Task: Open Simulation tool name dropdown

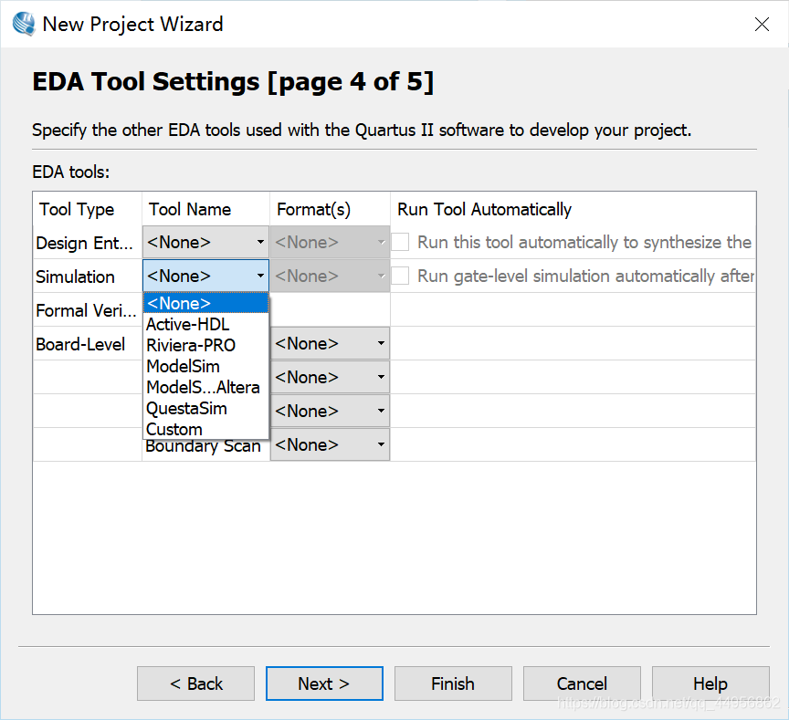Action: [205, 276]
